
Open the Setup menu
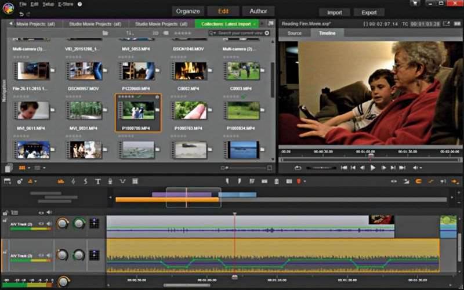[x=48, y=4]
